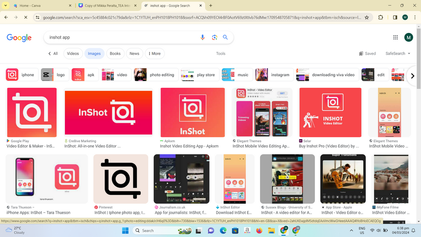
Task: Filter by logo chip
Action: pyautogui.click(x=55, y=75)
